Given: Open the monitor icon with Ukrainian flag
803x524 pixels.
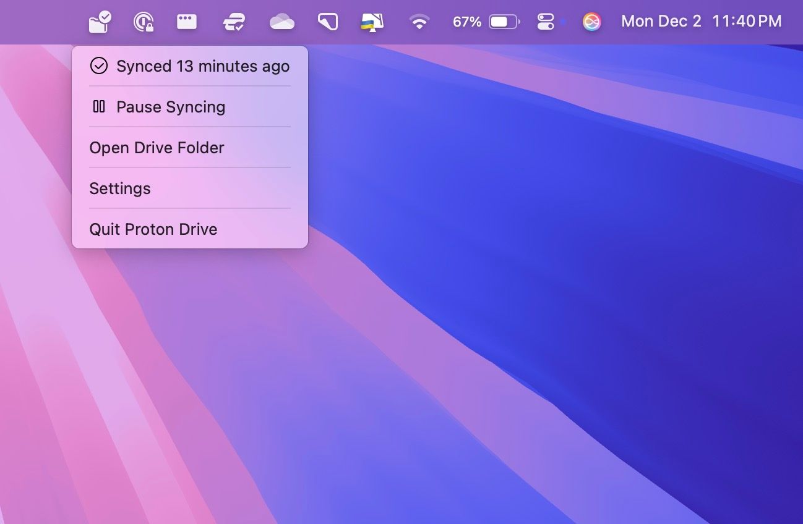Looking at the screenshot, I should tap(372, 22).
